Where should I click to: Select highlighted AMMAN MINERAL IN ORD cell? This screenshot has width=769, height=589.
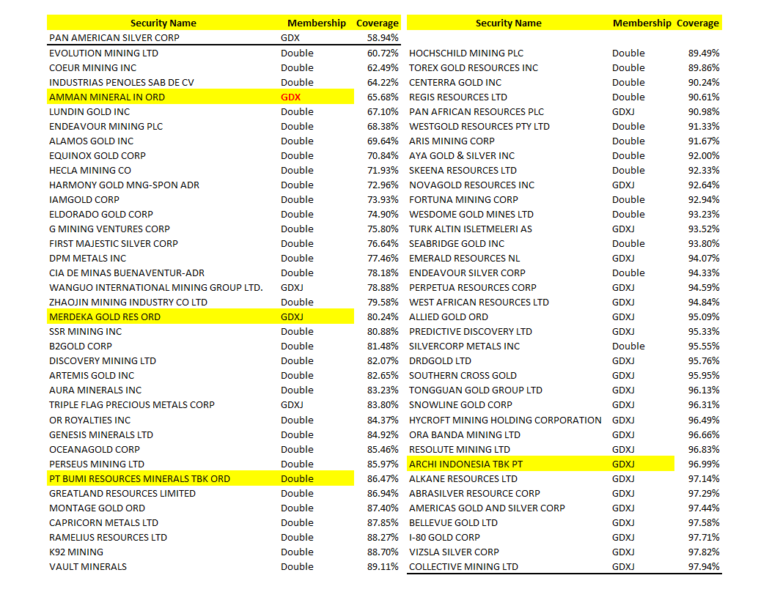pos(107,97)
